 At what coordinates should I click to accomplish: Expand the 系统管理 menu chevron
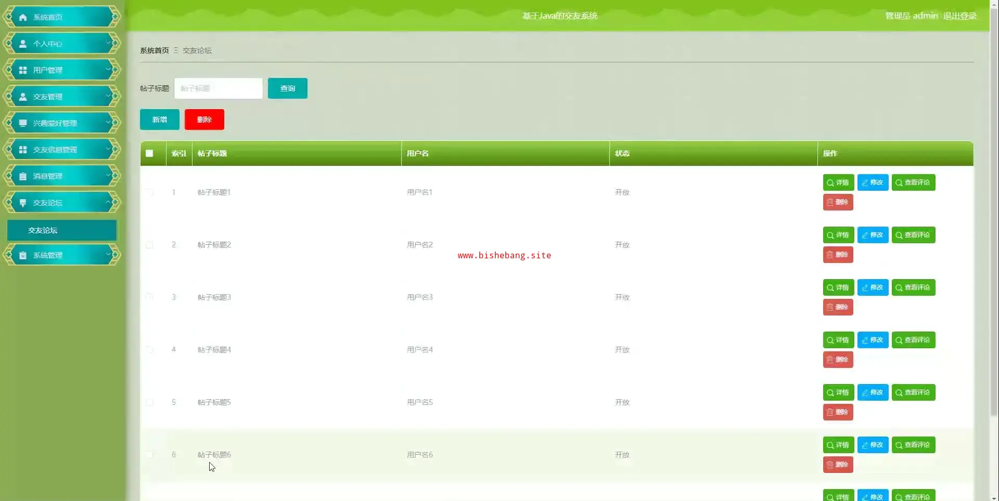point(109,255)
